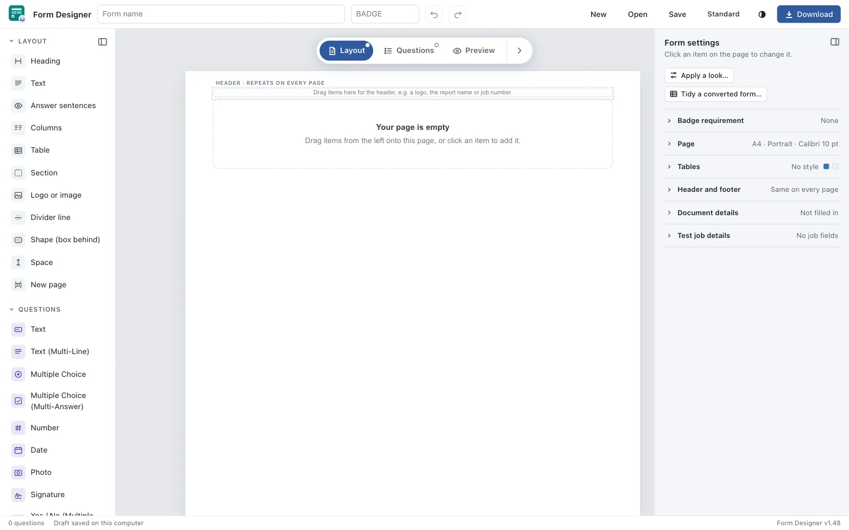This screenshot has height=530, width=849.
Task: Switch to the Layout tab
Action: click(x=346, y=50)
